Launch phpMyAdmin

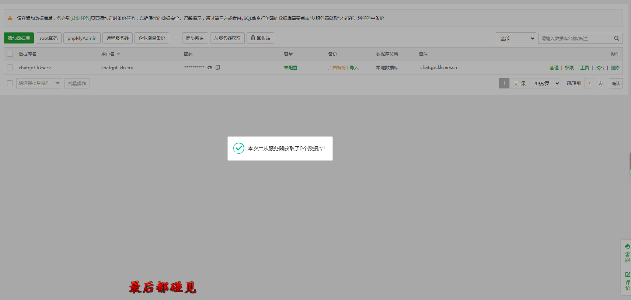coord(82,38)
